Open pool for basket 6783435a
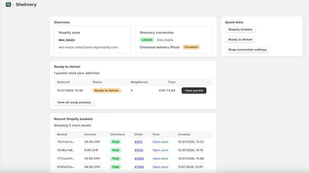Image resolution: width=309 pixels, height=173 pixels. tap(160, 167)
